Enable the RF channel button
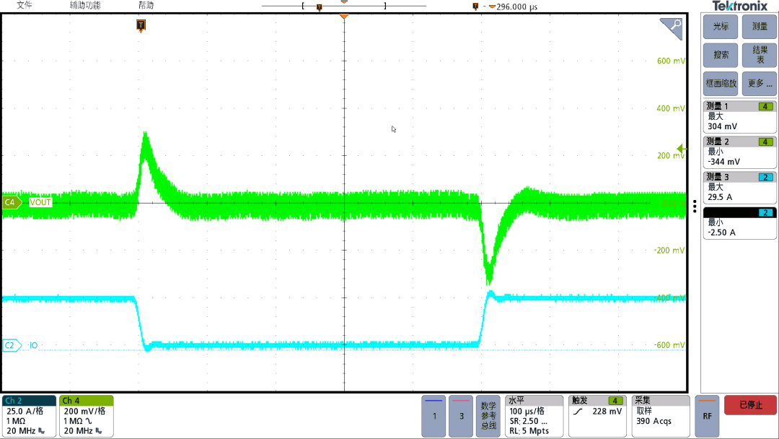Viewport: 779px width, 439px height. [707, 415]
